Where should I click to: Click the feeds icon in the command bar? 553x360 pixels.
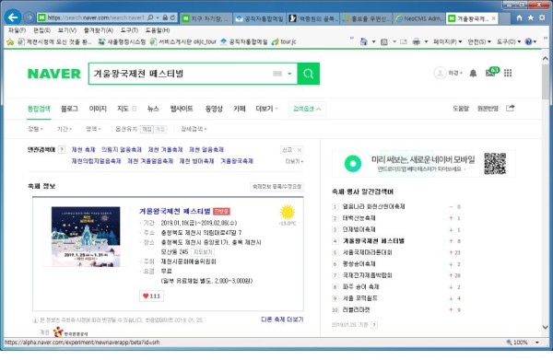tap(384, 41)
